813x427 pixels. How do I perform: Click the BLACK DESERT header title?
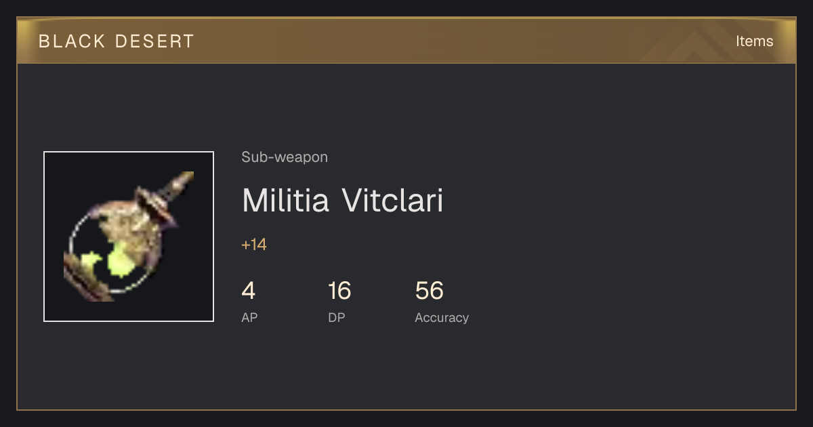pos(117,41)
